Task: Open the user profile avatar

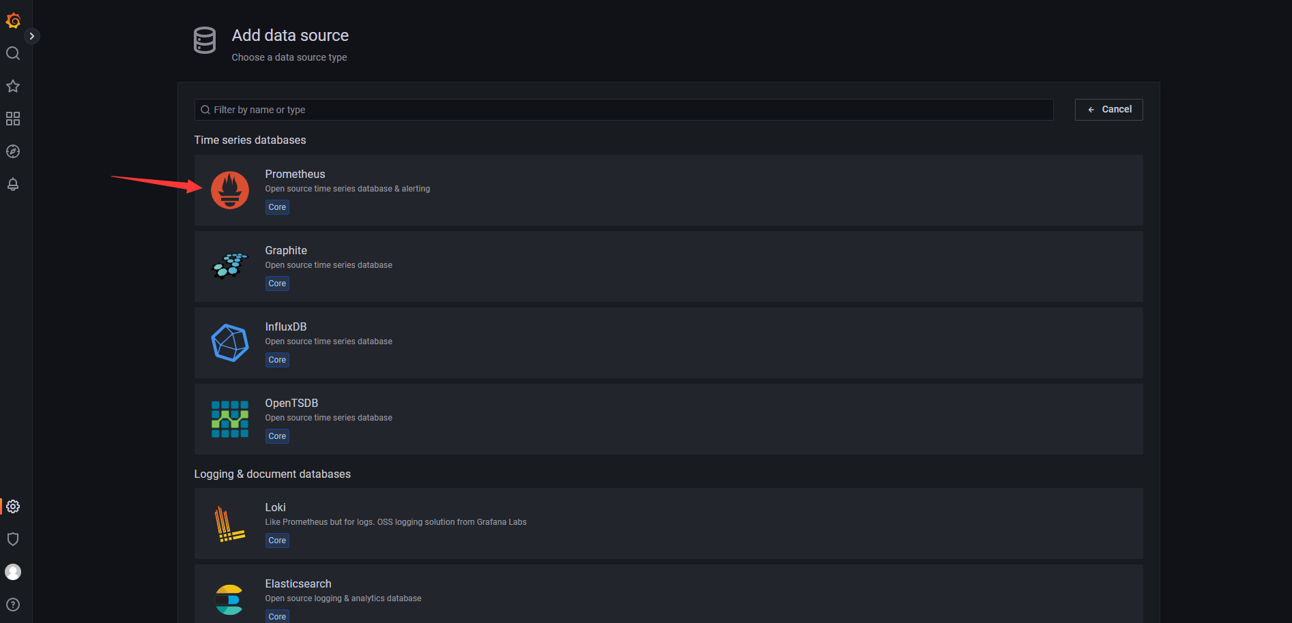Action: pyautogui.click(x=13, y=572)
